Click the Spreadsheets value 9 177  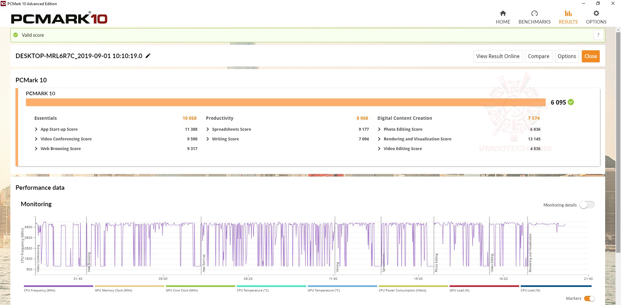364,129
